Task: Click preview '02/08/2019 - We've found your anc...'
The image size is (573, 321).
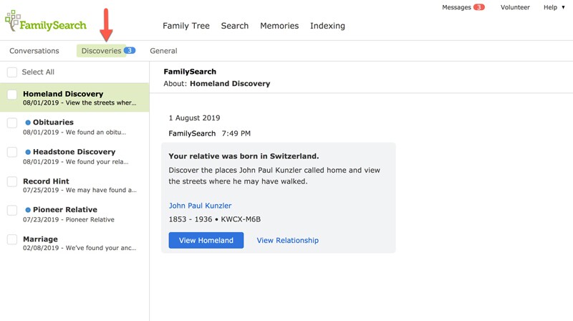Action: (80, 248)
